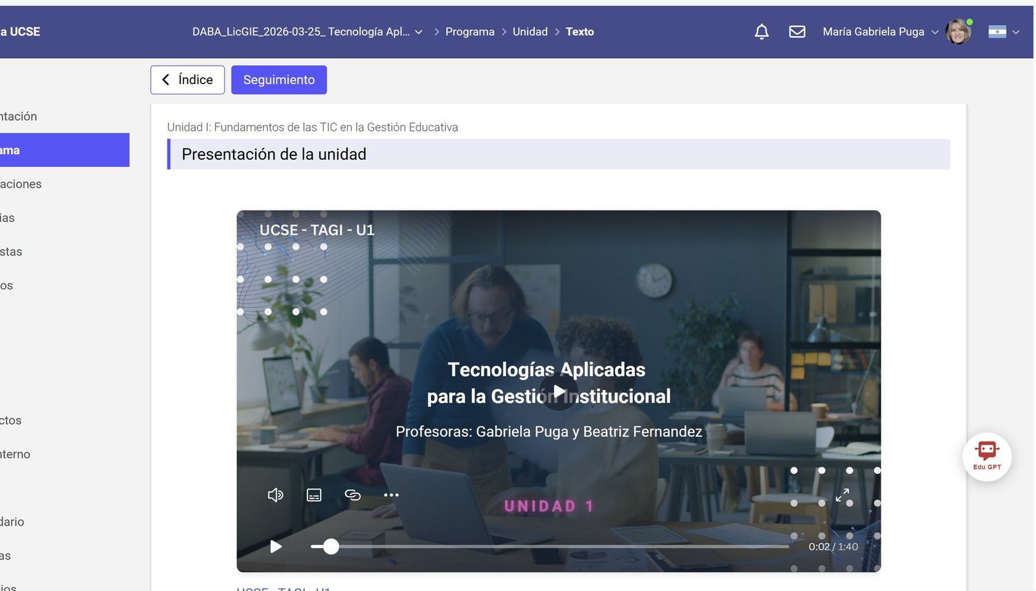Go to Programa breadcrumb
The width and height of the screenshot is (1036, 591).
469,32
